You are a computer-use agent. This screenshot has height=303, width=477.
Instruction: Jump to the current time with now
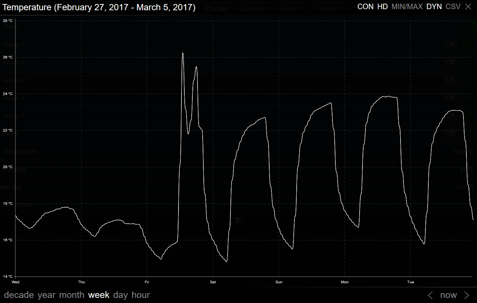(448, 295)
